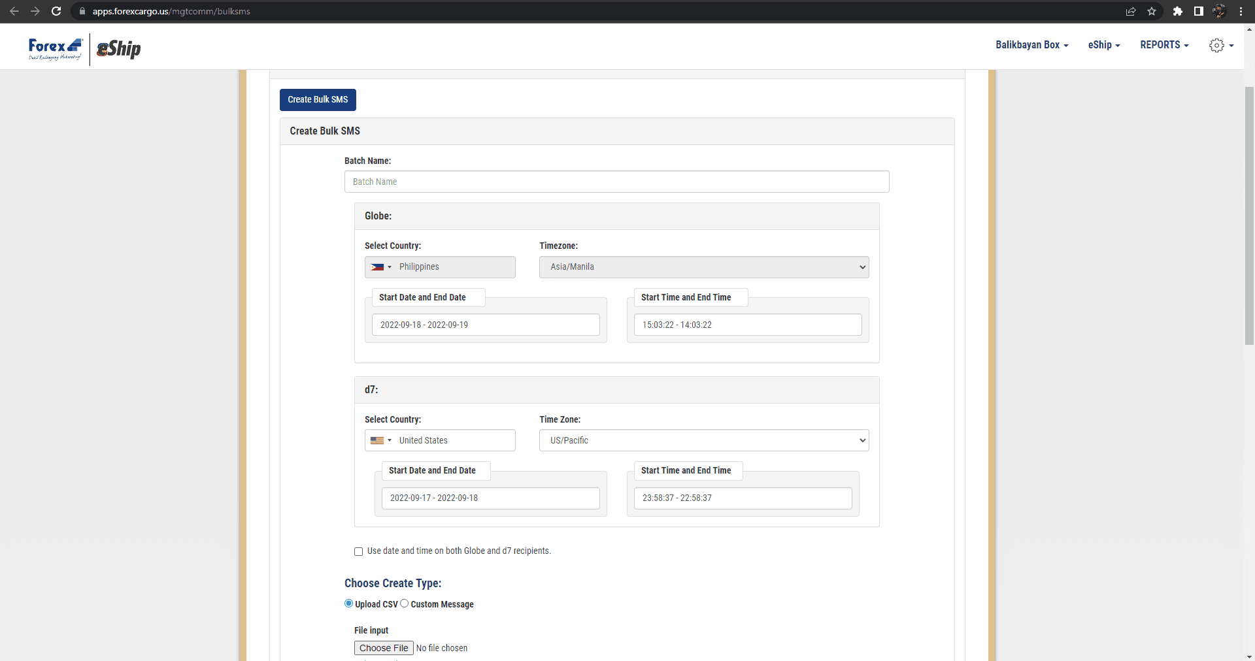Click 'No file chosen' text
Viewport: 1255px width, 661px height.
click(442, 649)
